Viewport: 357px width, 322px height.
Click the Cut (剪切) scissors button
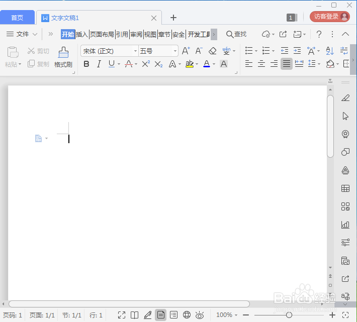click(x=38, y=51)
